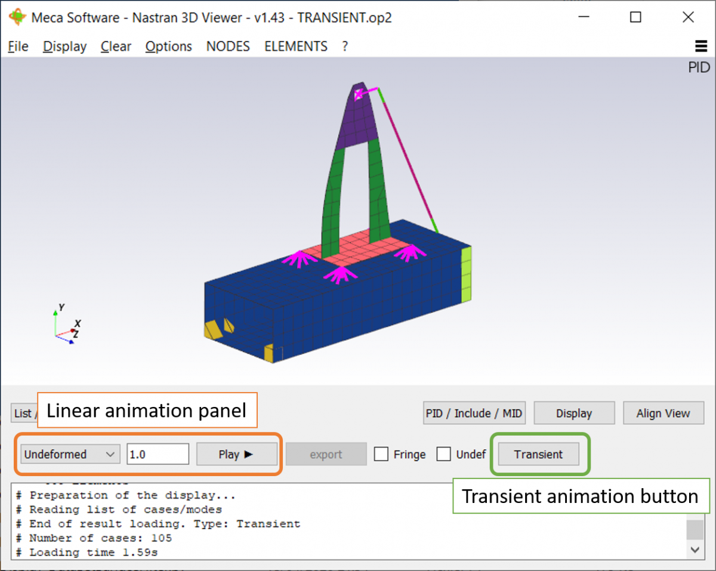Open the NODES menu

[x=228, y=46]
